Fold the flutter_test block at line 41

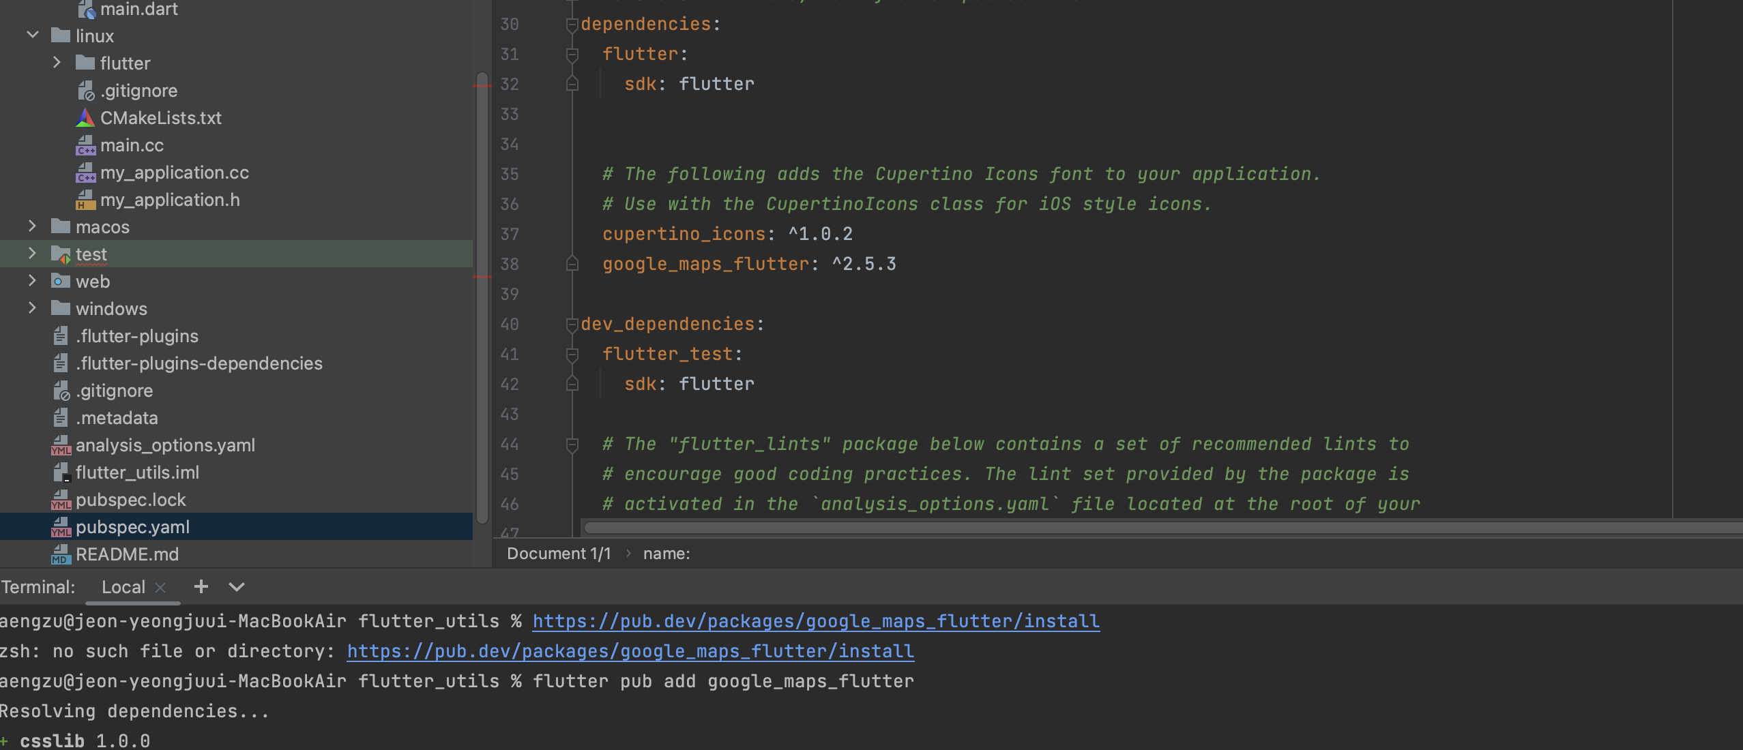[x=572, y=355]
